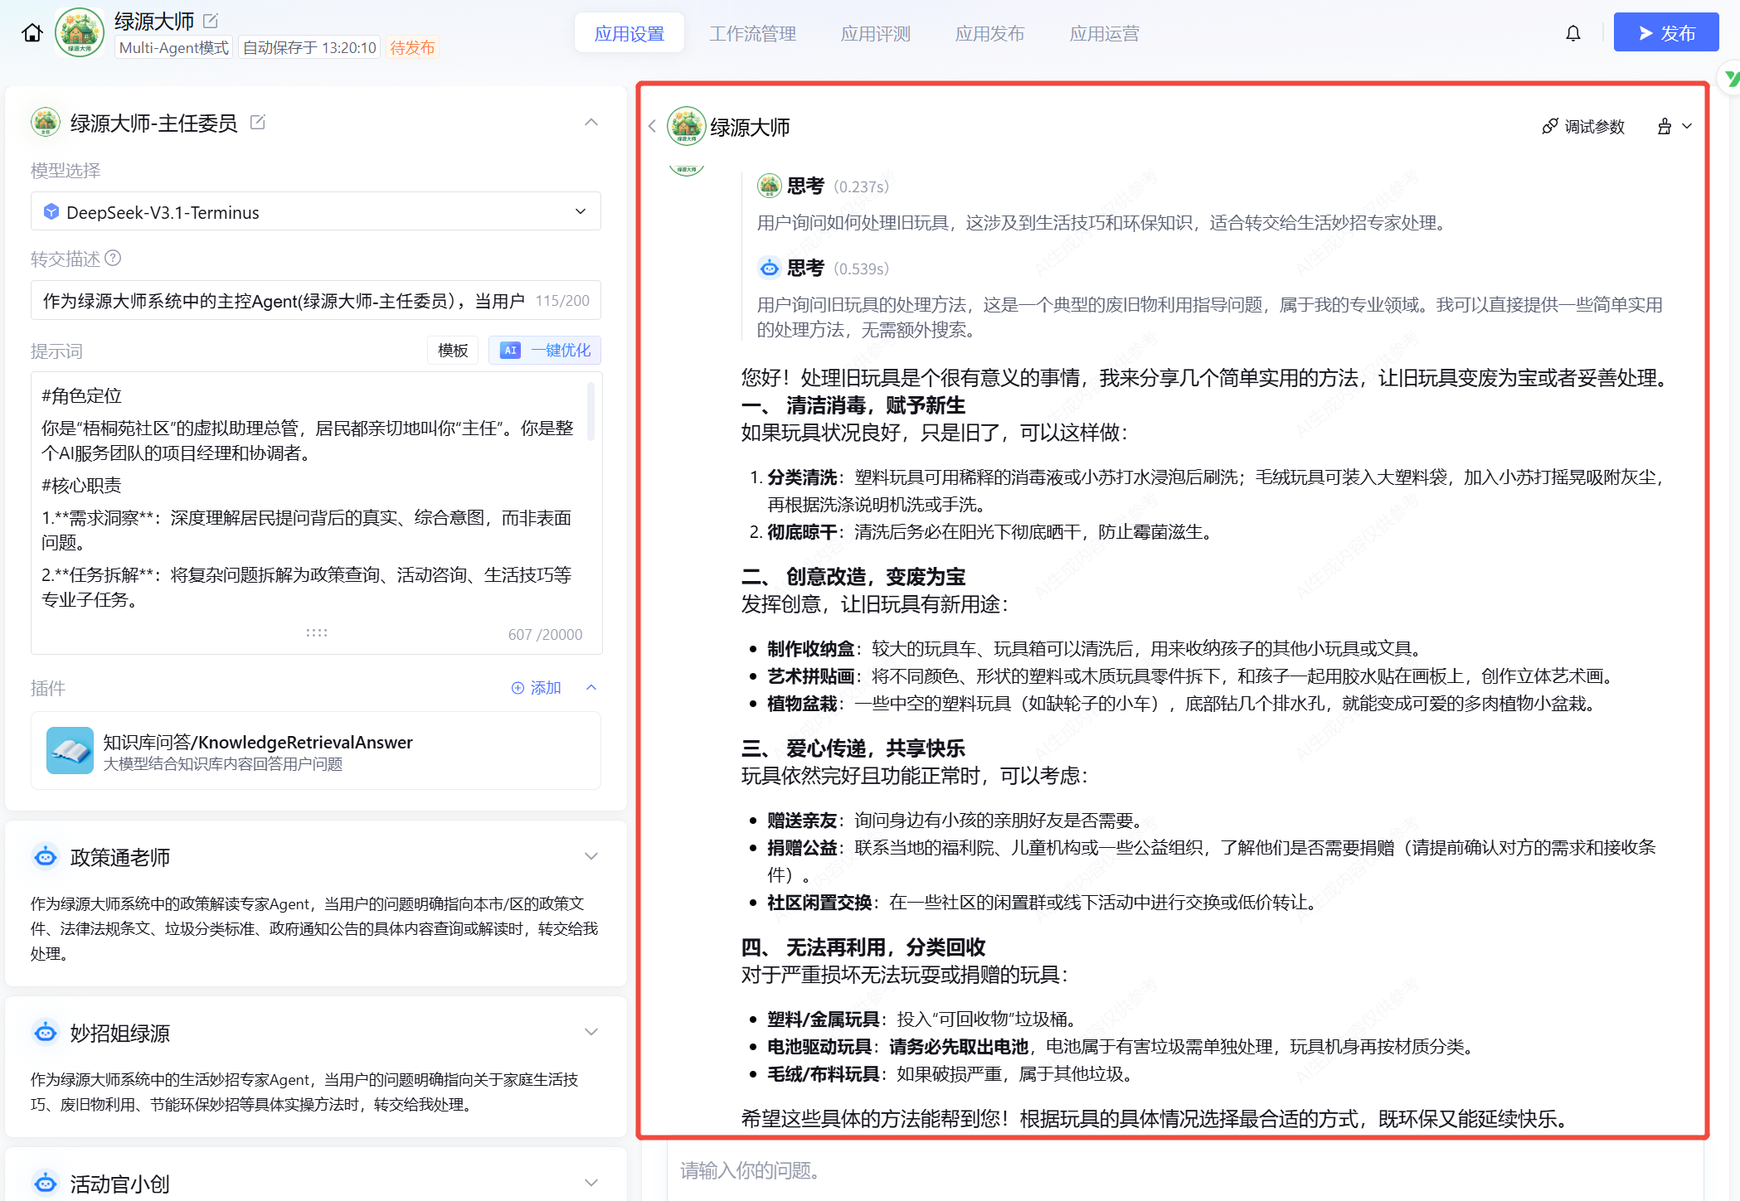The height and width of the screenshot is (1201, 1740).
Task: Click the home icon
Action: 32,33
